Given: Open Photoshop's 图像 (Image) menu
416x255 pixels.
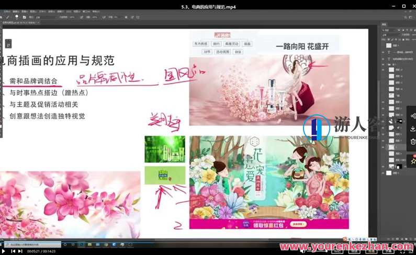Looking at the screenshot, I should [x=25, y=11].
